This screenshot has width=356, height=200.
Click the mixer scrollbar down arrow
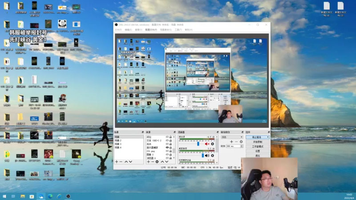coord(217,163)
